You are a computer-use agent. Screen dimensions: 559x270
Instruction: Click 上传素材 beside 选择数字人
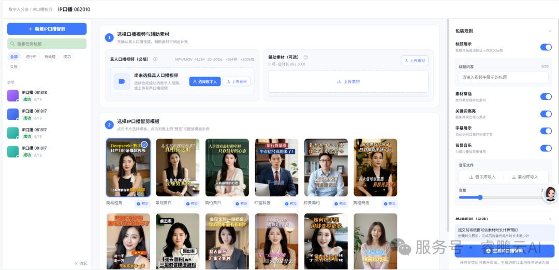237,81
